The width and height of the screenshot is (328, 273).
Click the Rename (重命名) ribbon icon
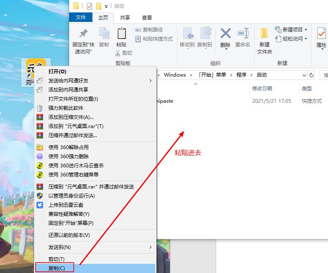pos(243,34)
